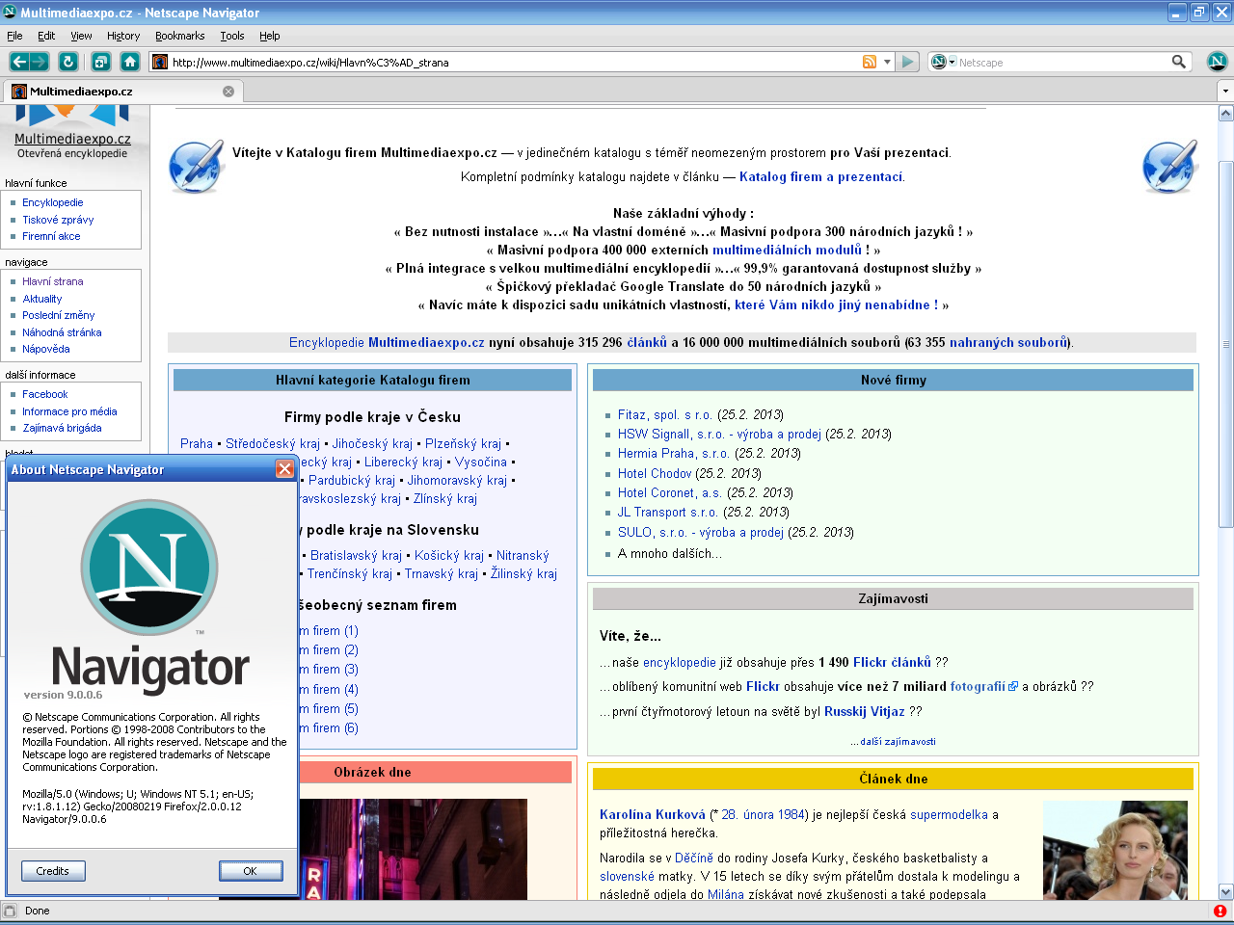Go to the Home page
Viewport: 1234px width, 925px height.
[130, 62]
